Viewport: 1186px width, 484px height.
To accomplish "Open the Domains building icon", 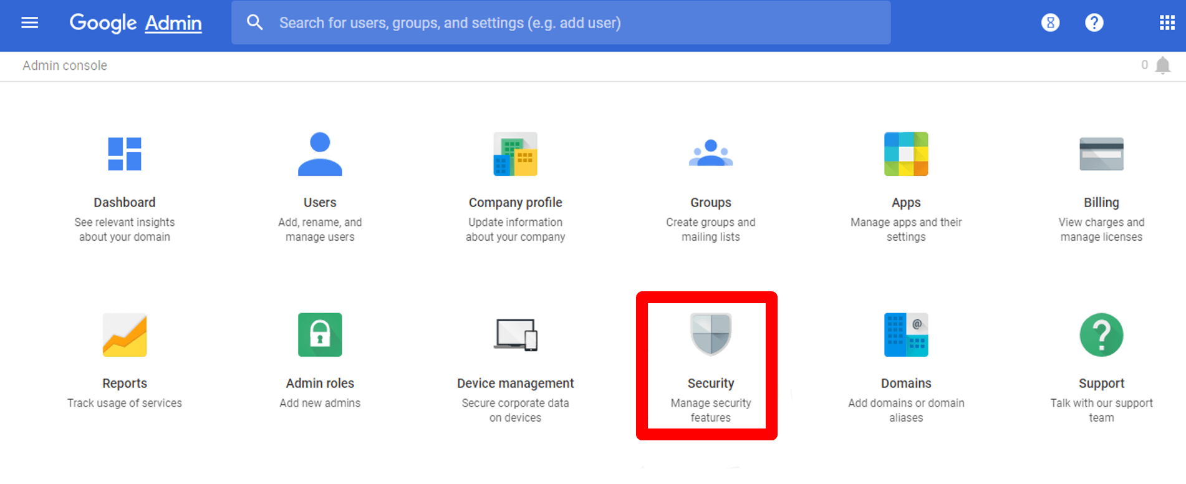I will coord(906,335).
